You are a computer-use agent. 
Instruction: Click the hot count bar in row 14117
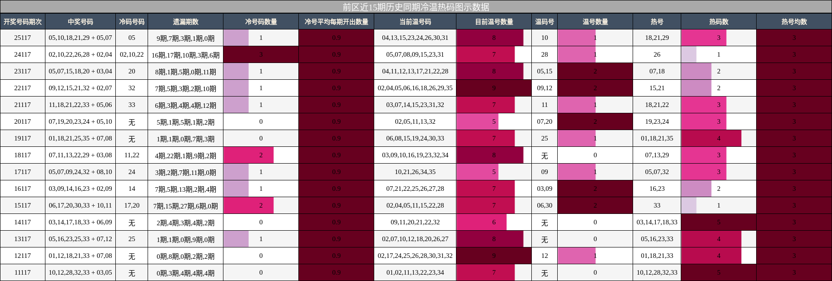pyautogui.click(x=718, y=222)
